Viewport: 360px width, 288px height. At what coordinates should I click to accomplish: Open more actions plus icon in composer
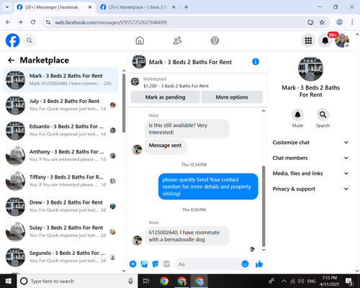(x=132, y=264)
